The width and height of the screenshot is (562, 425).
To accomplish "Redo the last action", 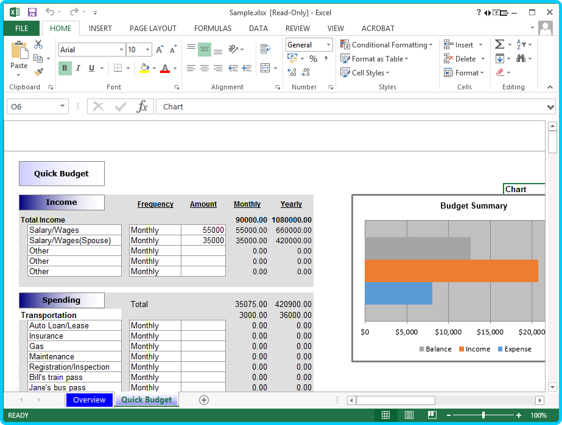I will click(x=74, y=12).
